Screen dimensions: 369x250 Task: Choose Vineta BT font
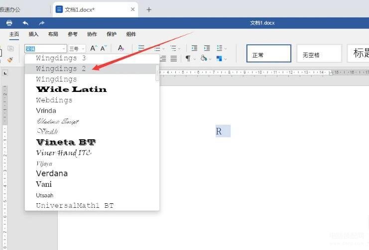[x=92, y=142]
